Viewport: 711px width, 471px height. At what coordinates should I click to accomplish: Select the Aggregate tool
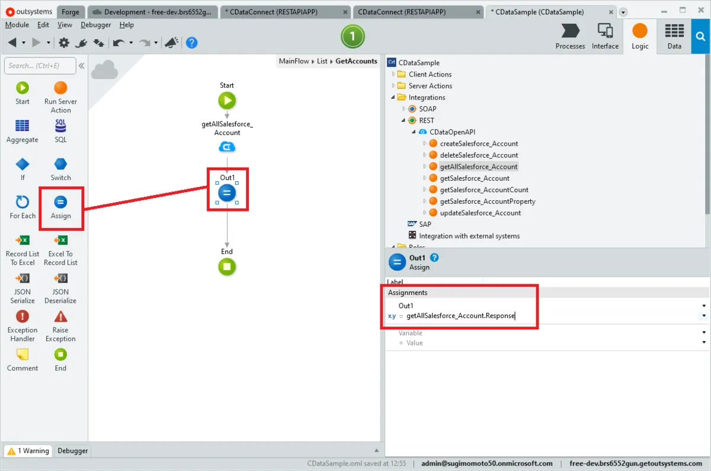[x=22, y=126]
